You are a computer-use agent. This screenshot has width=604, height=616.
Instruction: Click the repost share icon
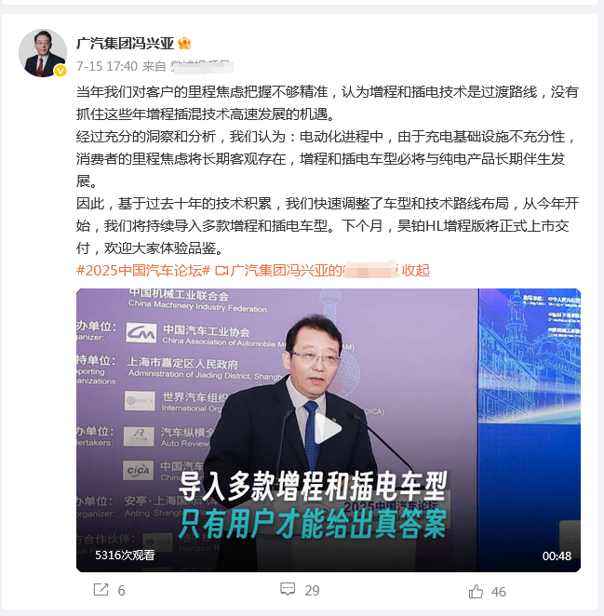(x=101, y=590)
